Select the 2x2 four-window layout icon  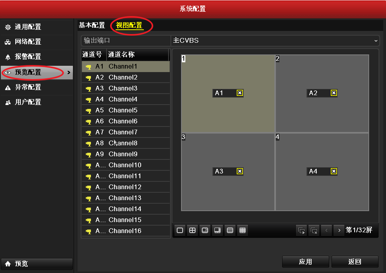pyautogui.click(x=192, y=230)
